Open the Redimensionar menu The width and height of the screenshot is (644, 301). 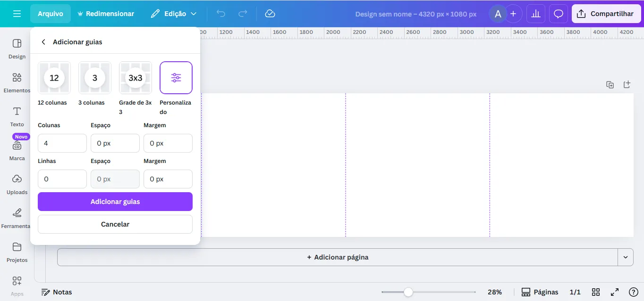point(105,14)
